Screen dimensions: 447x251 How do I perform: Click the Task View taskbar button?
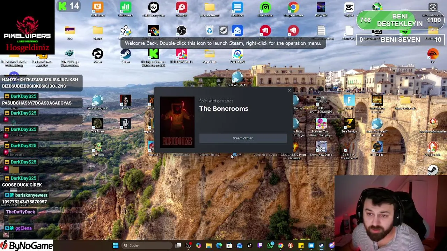pos(178,245)
